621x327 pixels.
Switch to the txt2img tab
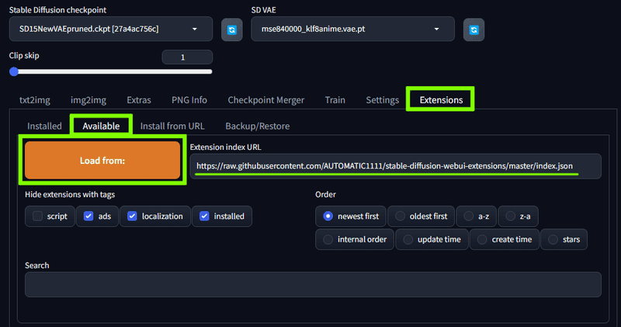pos(35,100)
